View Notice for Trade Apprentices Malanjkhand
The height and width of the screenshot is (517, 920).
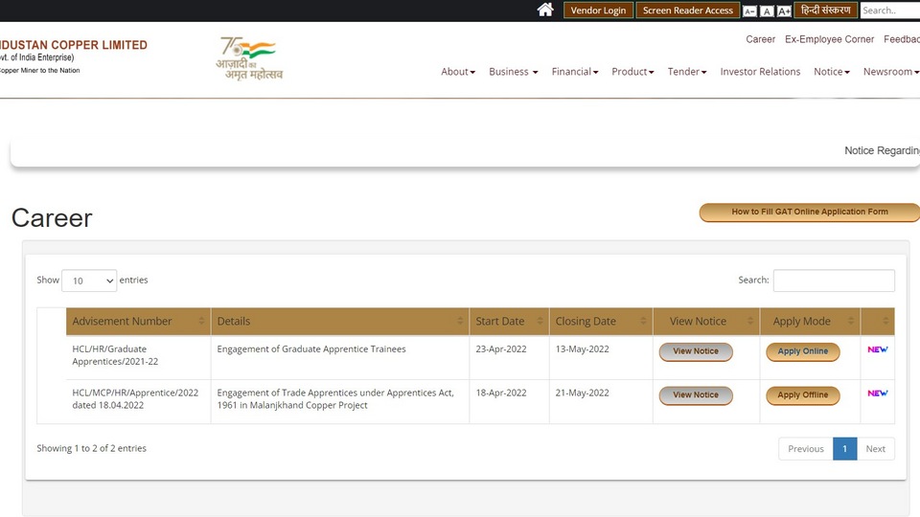[x=696, y=395]
